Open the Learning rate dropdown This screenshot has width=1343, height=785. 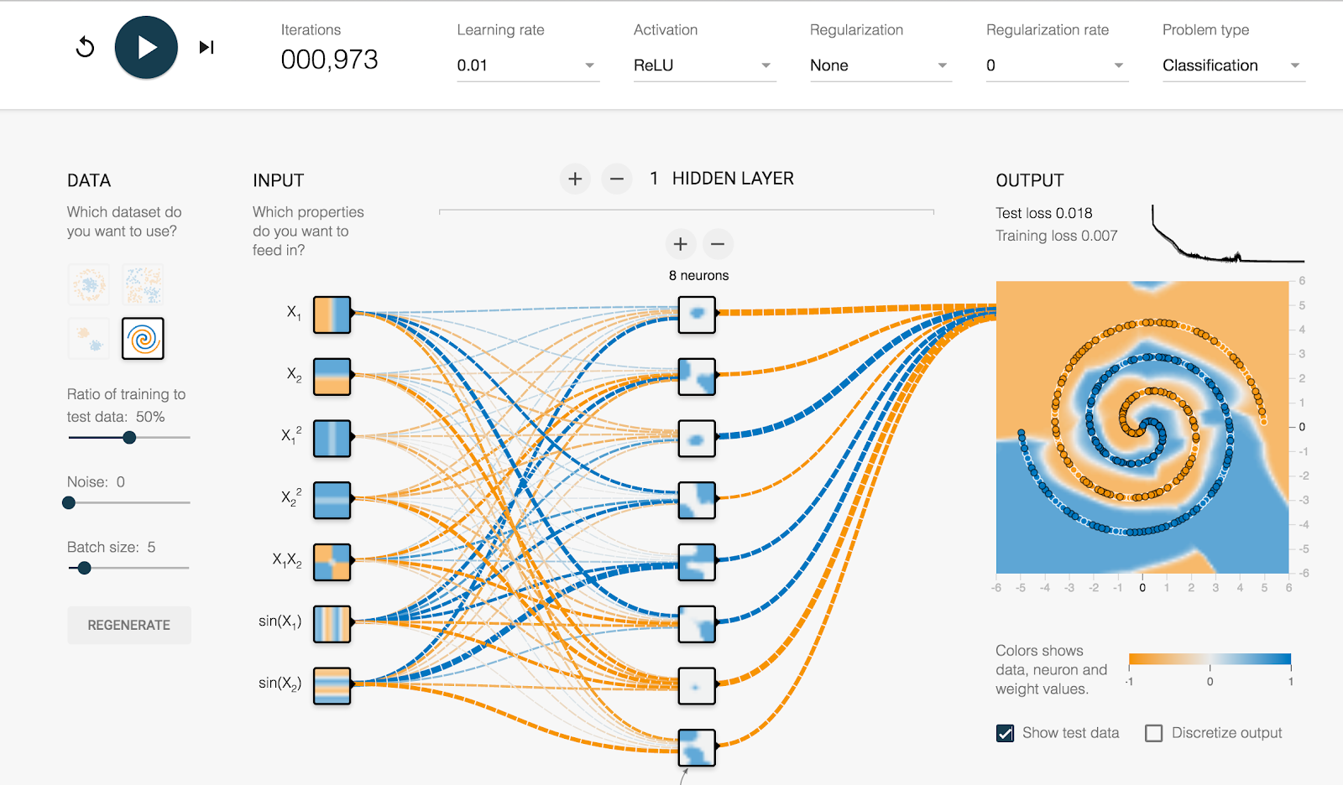point(527,65)
